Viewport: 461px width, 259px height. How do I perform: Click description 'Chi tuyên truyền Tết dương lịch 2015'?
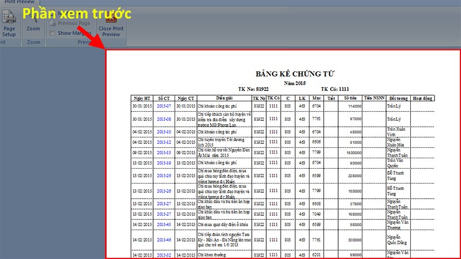pos(221,142)
